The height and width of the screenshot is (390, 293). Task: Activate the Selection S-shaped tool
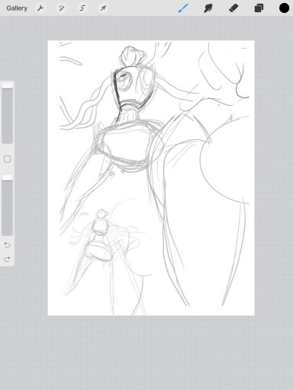[82, 8]
